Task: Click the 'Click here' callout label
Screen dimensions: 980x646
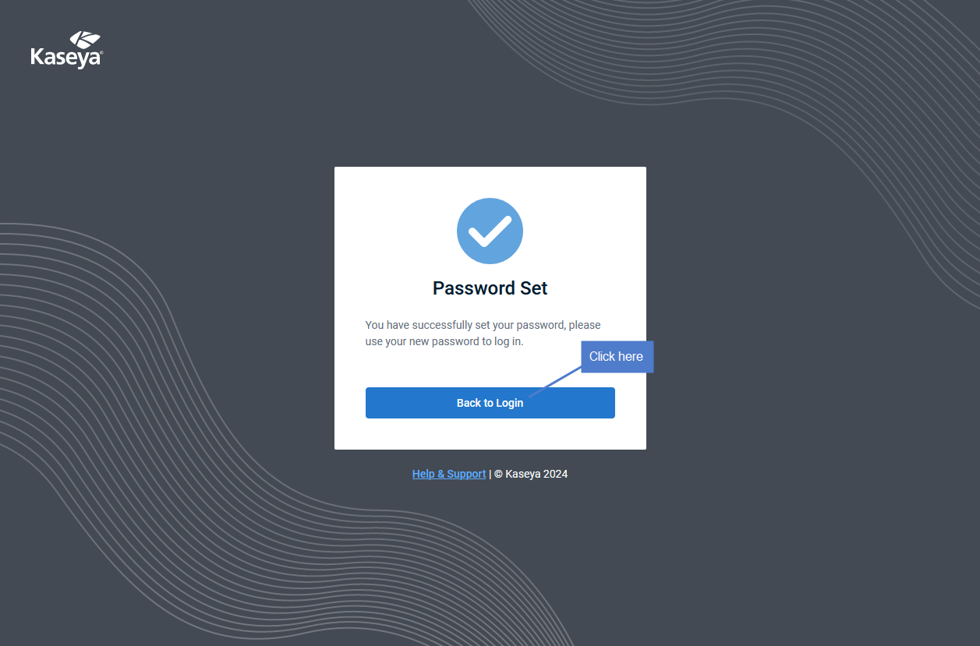Action: click(x=617, y=356)
